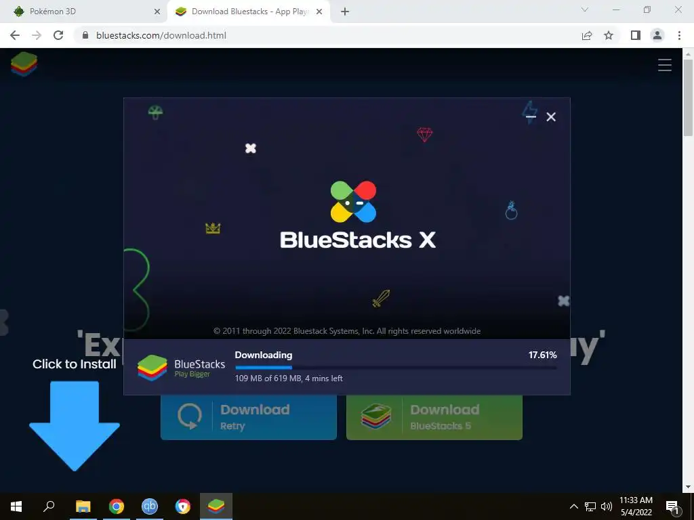The height and width of the screenshot is (520, 694).
Task: Open the Chrome profile avatar
Action: (x=657, y=35)
